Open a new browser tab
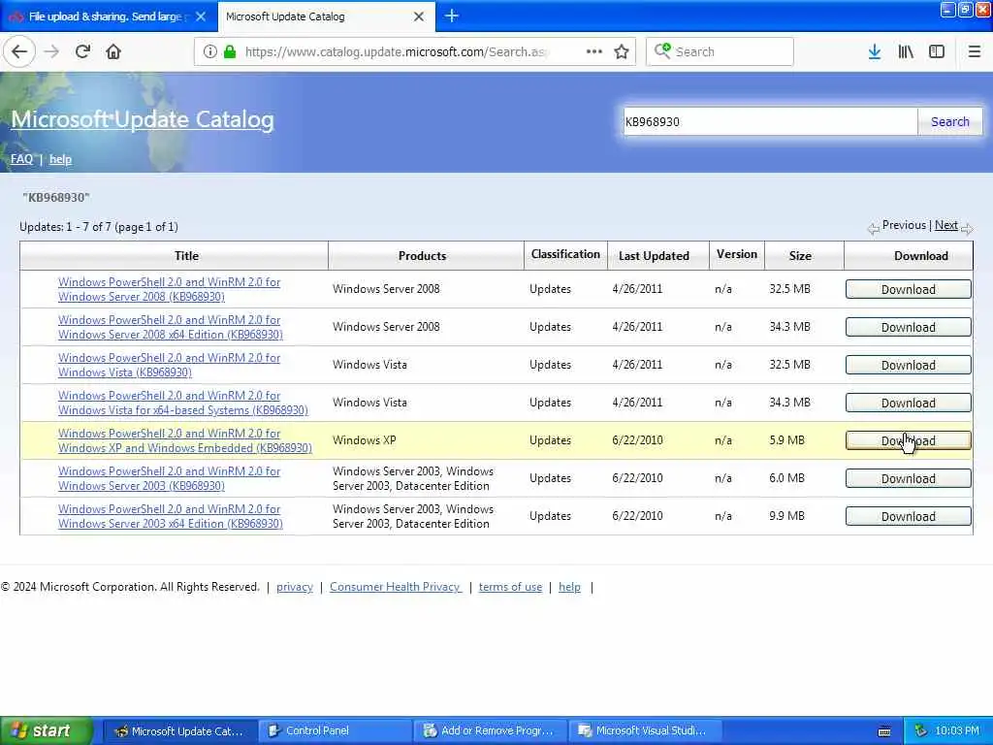993x745 pixels. tap(452, 16)
